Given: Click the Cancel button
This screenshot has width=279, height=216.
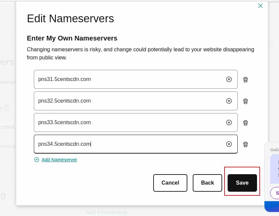Looking at the screenshot, I should pyautogui.click(x=170, y=183).
